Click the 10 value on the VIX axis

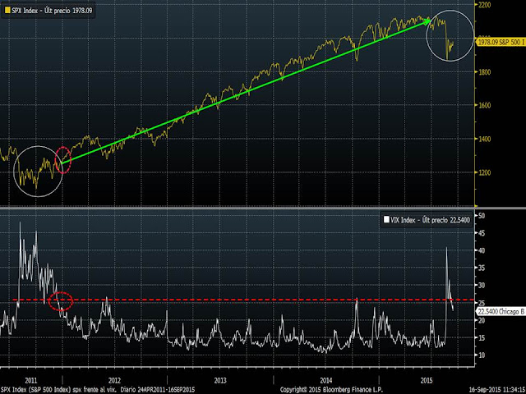click(482, 355)
